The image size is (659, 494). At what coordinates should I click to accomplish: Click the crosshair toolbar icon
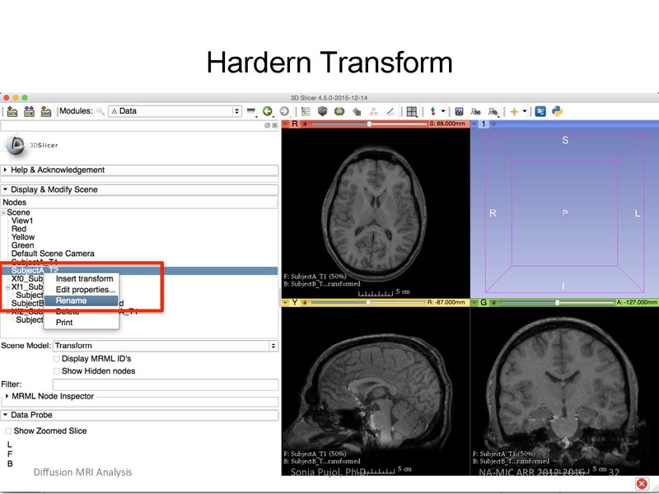pos(516,111)
